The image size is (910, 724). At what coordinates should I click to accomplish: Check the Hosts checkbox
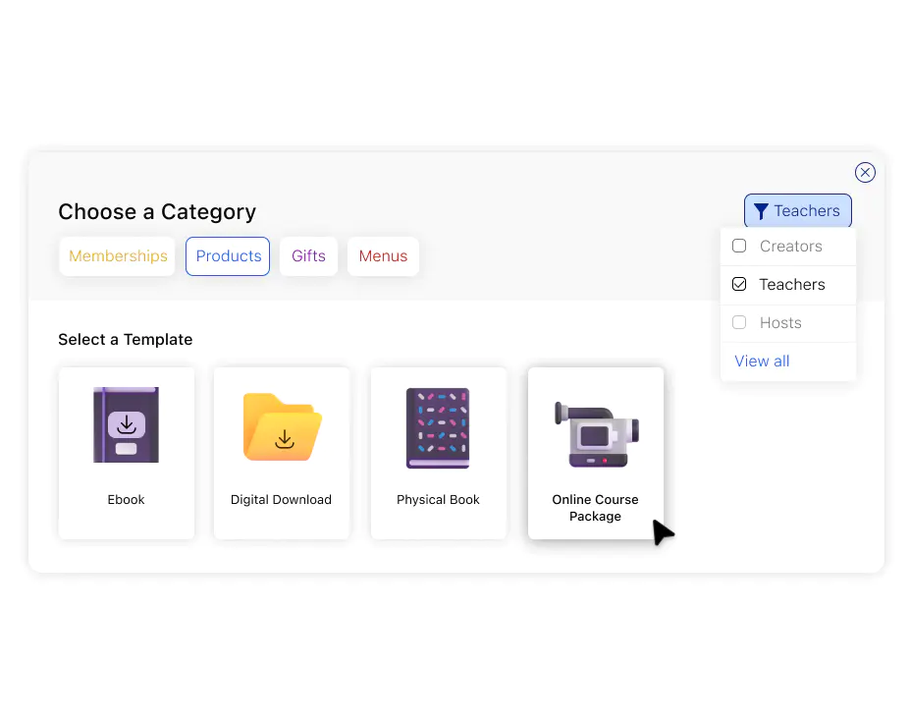tap(739, 322)
